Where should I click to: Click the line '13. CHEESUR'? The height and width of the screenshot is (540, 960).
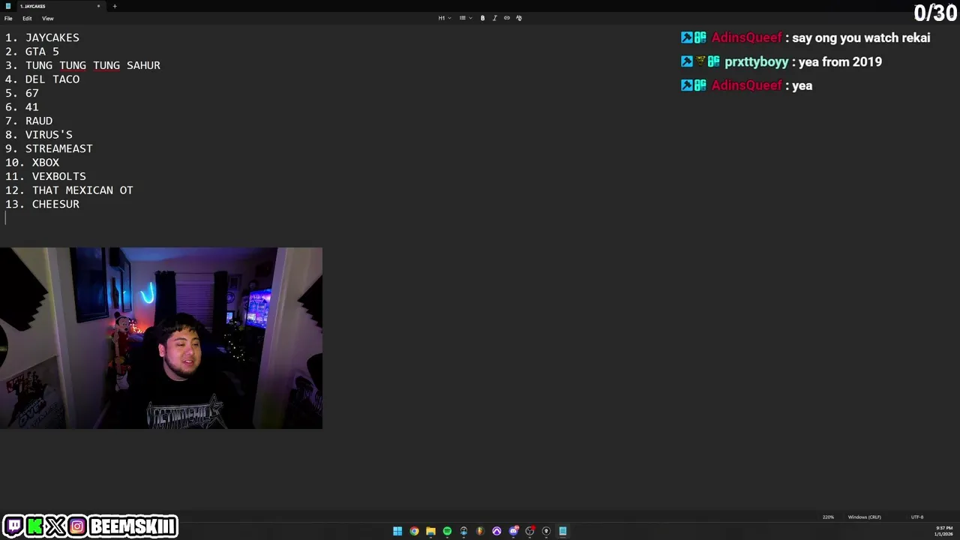(42, 204)
